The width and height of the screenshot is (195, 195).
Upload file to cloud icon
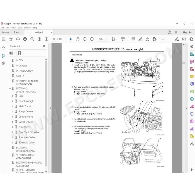coord(18,39)
